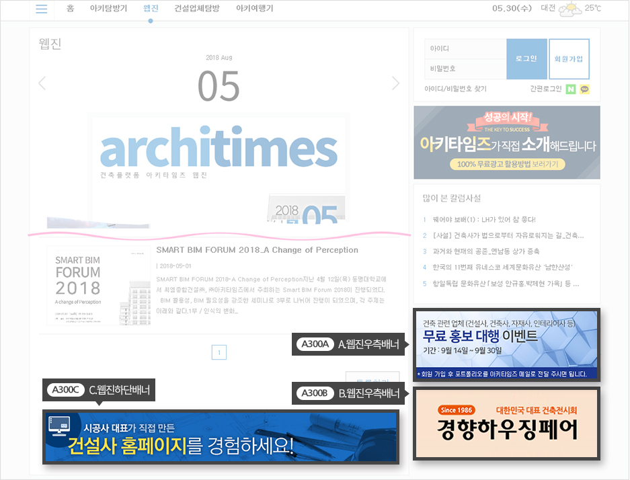Screen dimensions: 630x480
Task: Click the 비밀번호 input field
Action: point(465,69)
